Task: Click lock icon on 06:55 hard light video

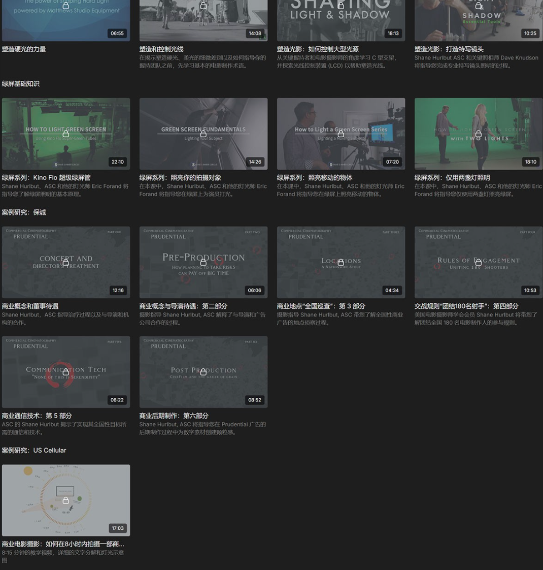Action: point(66,6)
